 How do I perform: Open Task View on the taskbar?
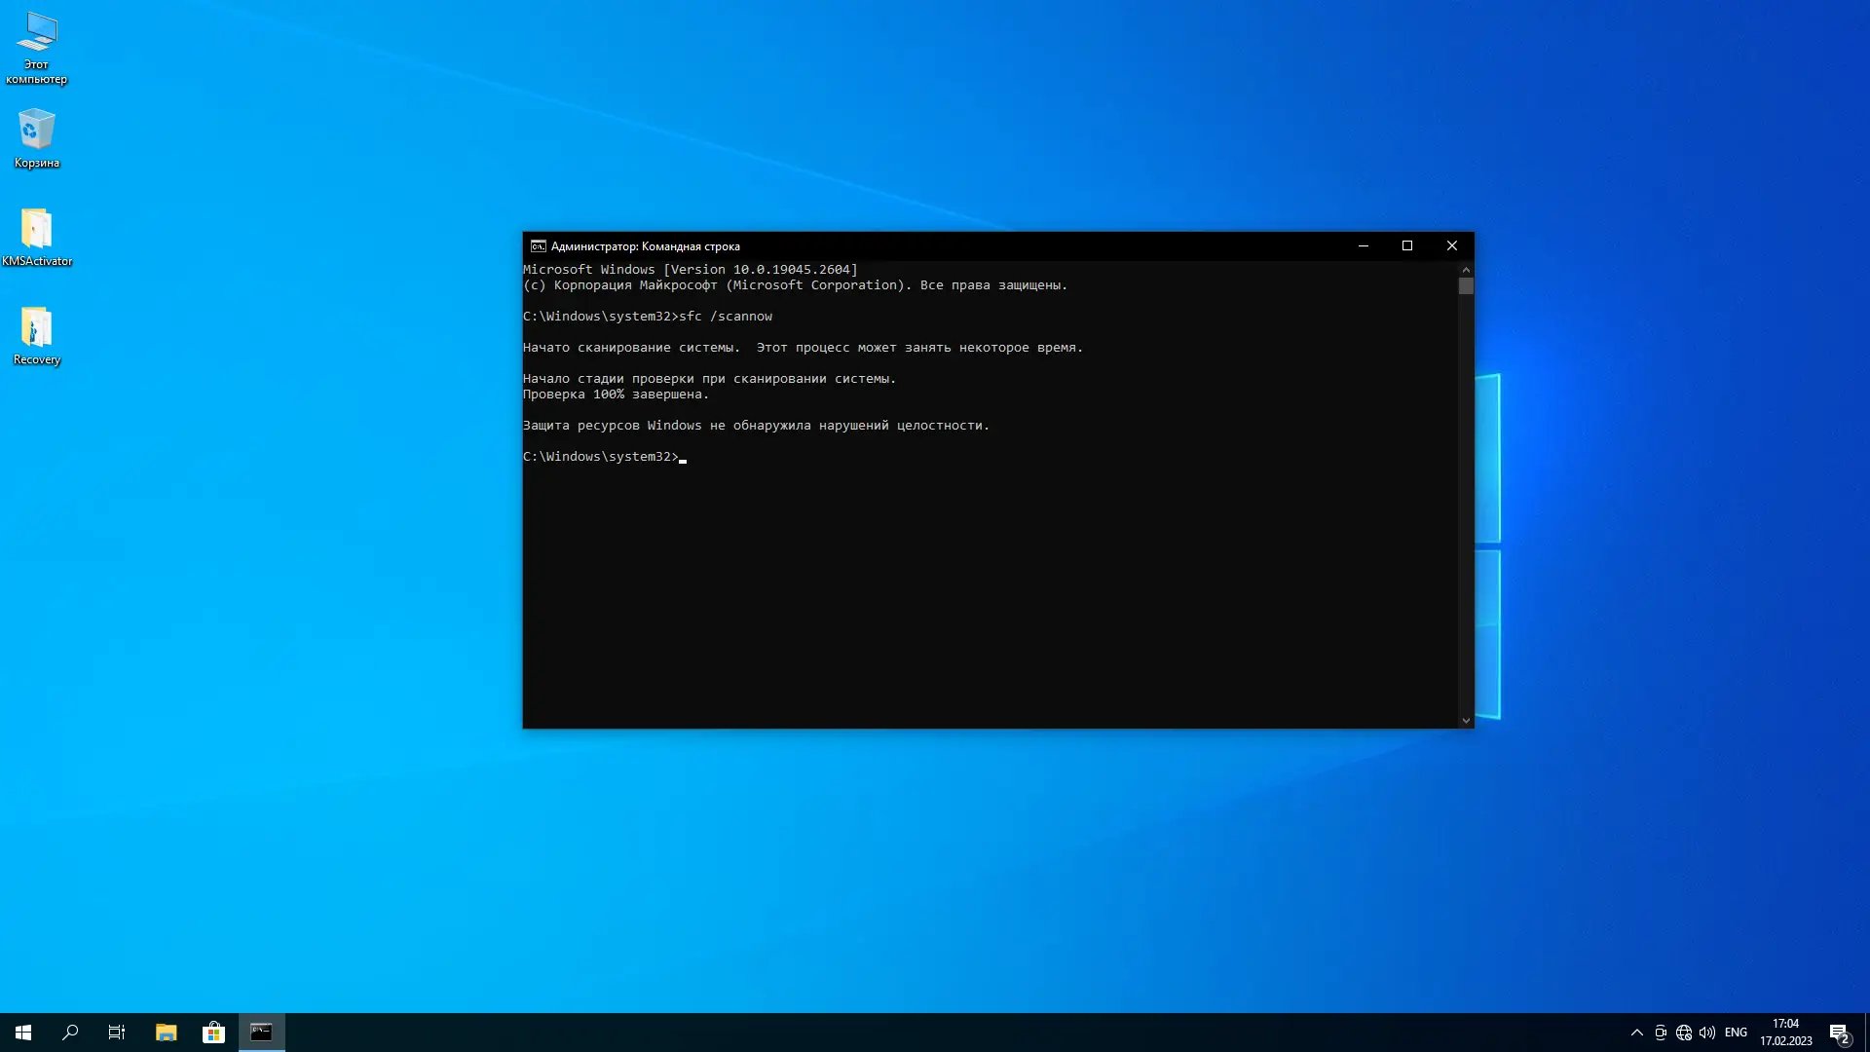point(116,1033)
